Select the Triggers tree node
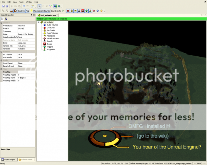207x165 pixels. tap(50, 47)
